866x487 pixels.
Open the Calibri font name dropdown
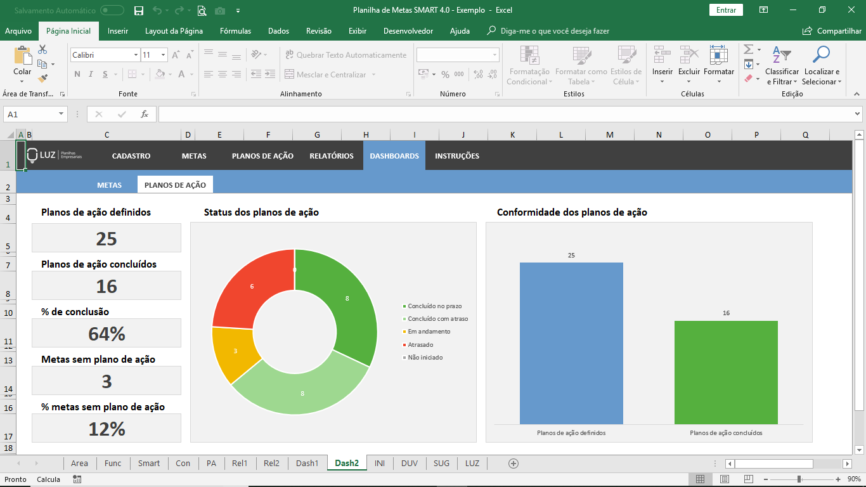click(x=136, y=55)
